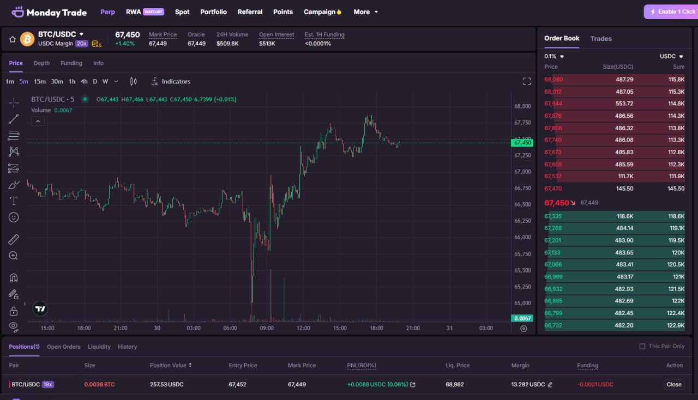Add BTC/USDC to favorites star
698x400 pixels.
pyautogui.click(x=13, y=39)
